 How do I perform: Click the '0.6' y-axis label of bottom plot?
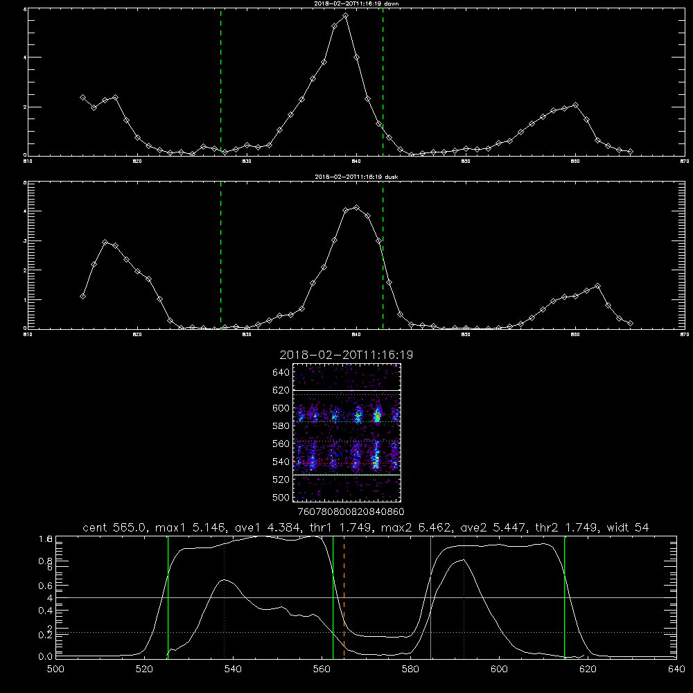pyautogui.click(x=45, y=586)
